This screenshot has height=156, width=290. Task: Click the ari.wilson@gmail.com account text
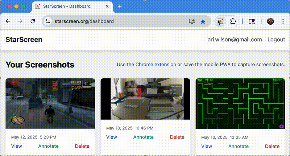click(235, 40)
